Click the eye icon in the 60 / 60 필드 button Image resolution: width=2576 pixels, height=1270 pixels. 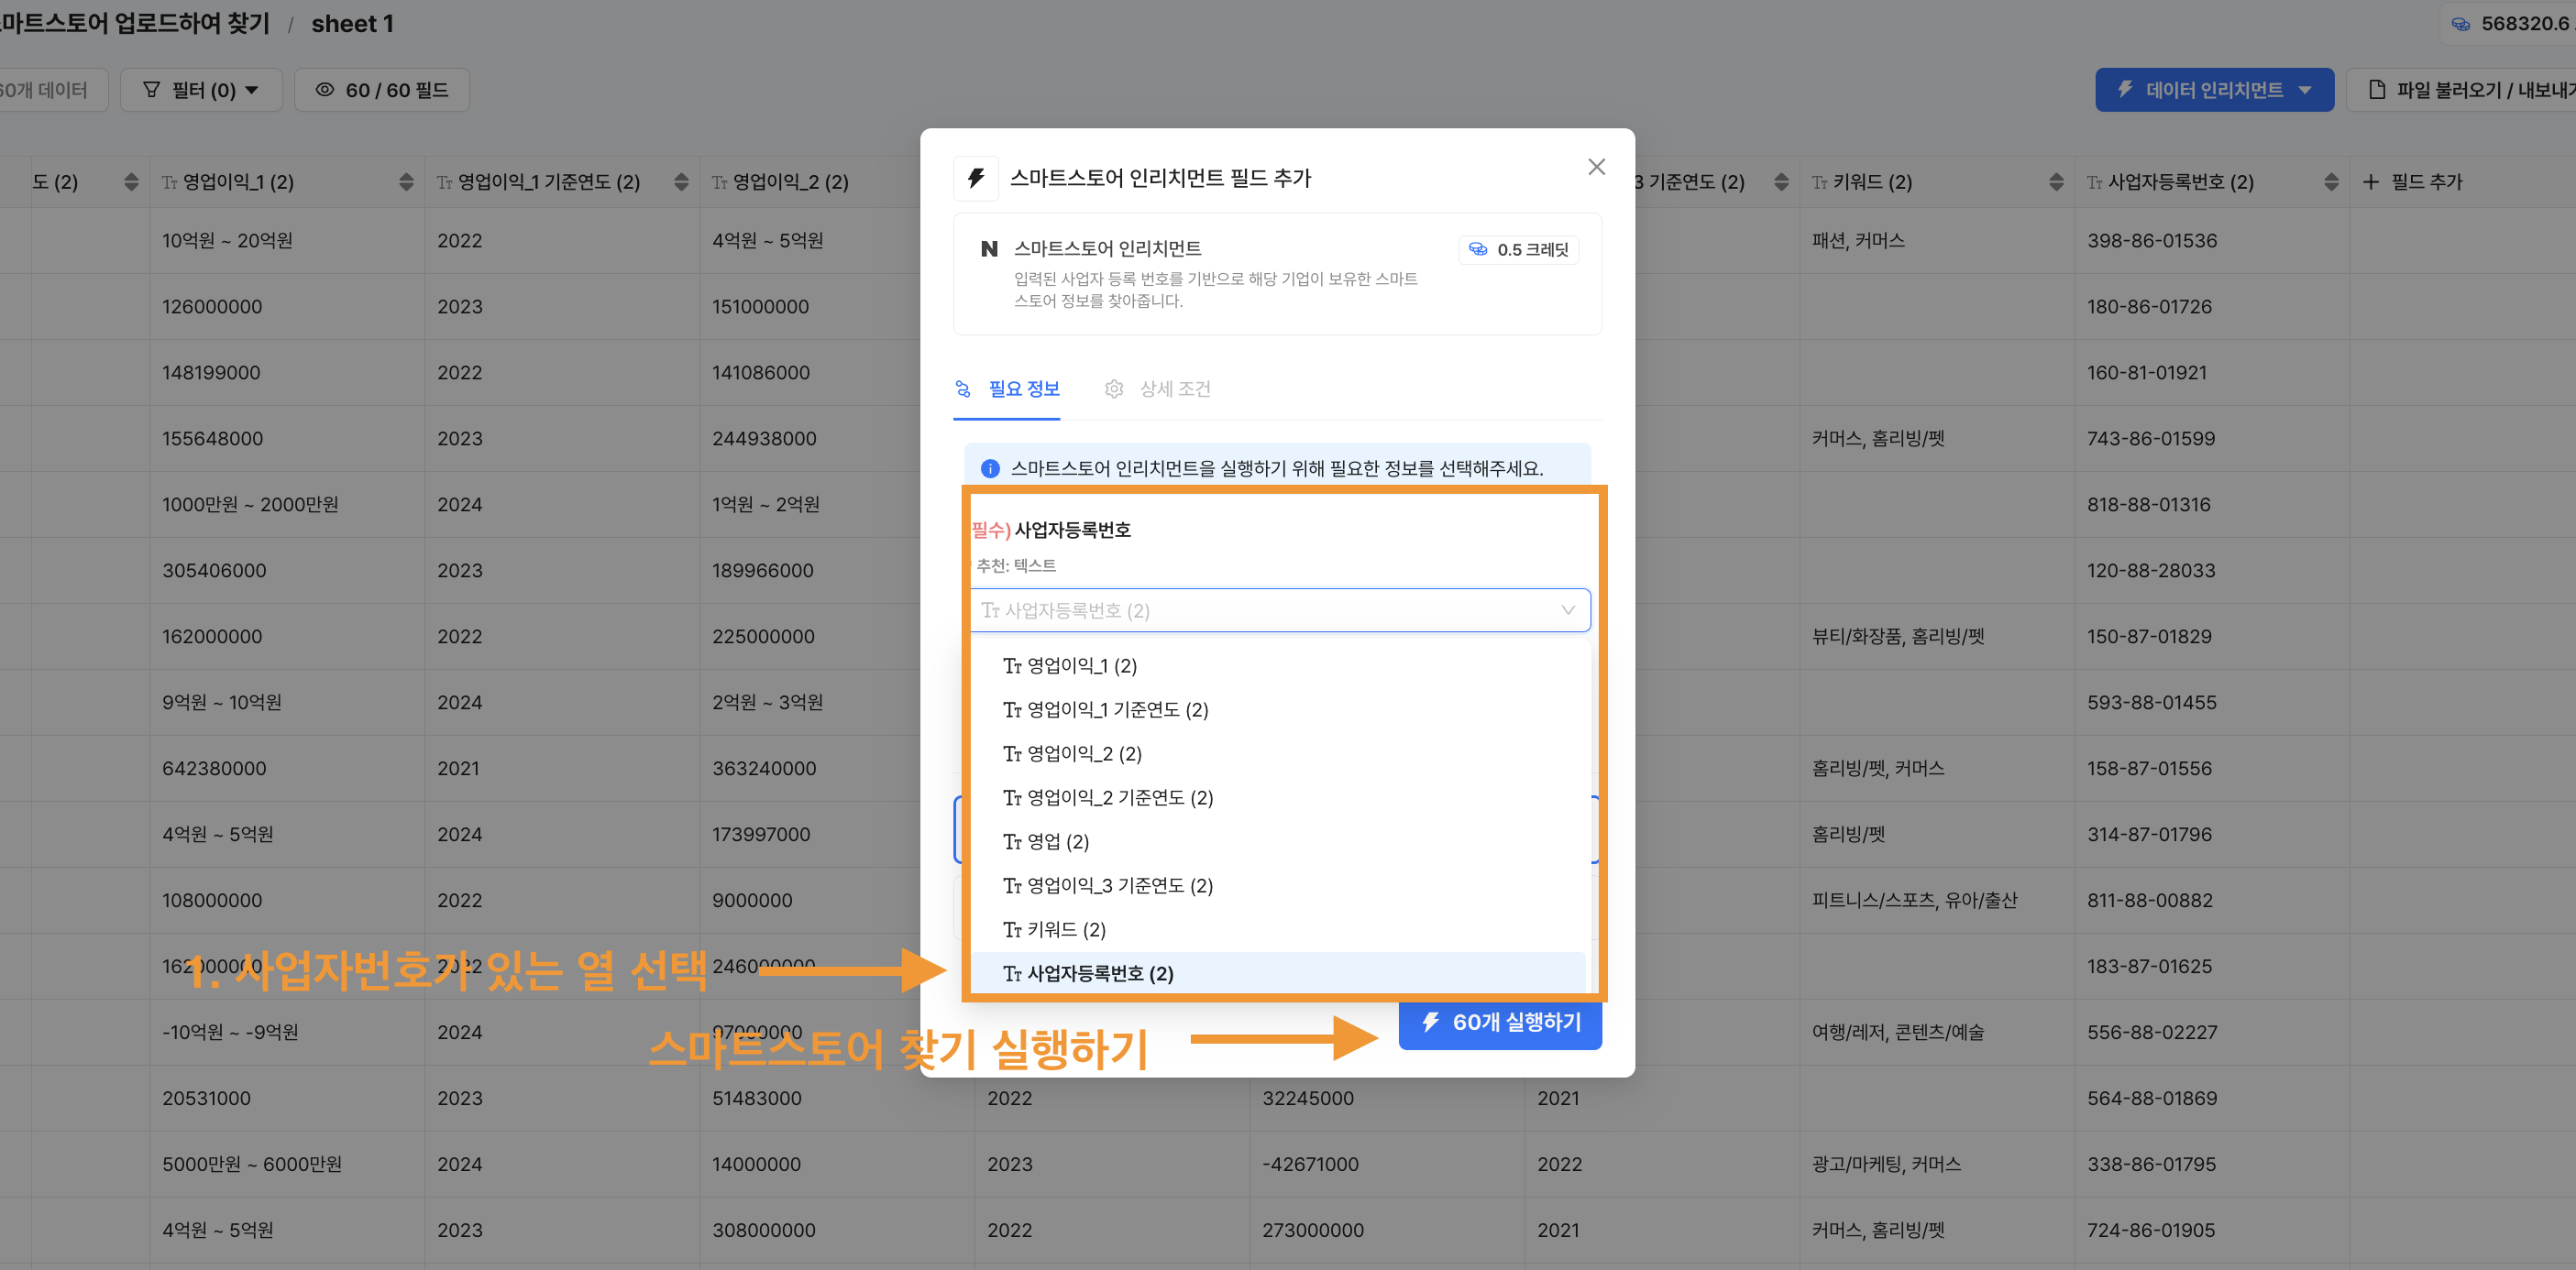tap(325, 90)
